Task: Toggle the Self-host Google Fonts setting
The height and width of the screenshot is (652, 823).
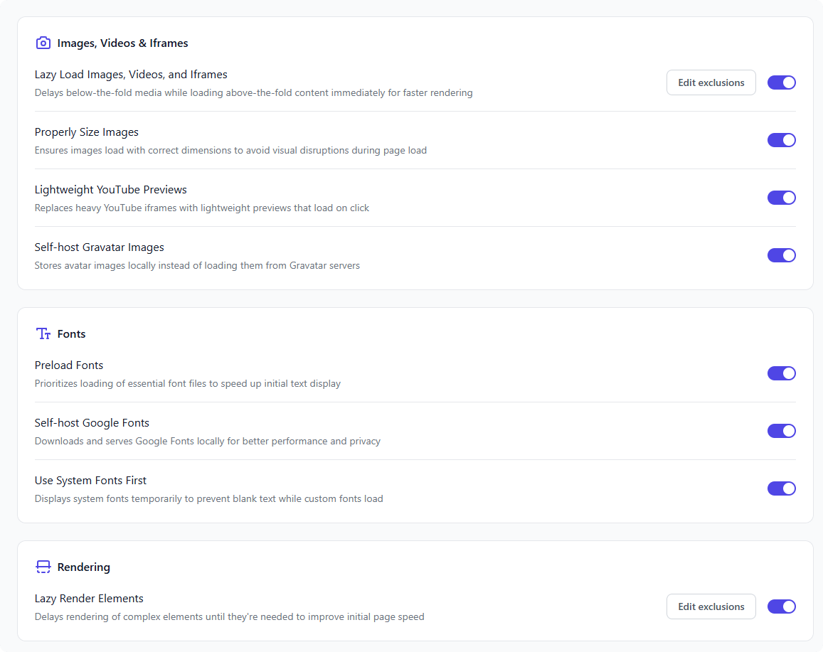Action: tap(781, 431)
